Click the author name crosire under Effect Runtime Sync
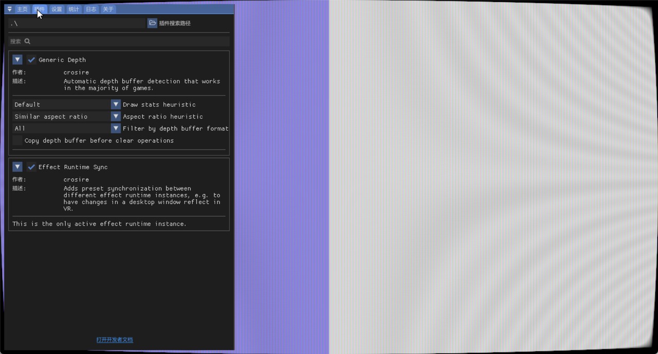Viewport: 658px width, 354px height. 76,180
